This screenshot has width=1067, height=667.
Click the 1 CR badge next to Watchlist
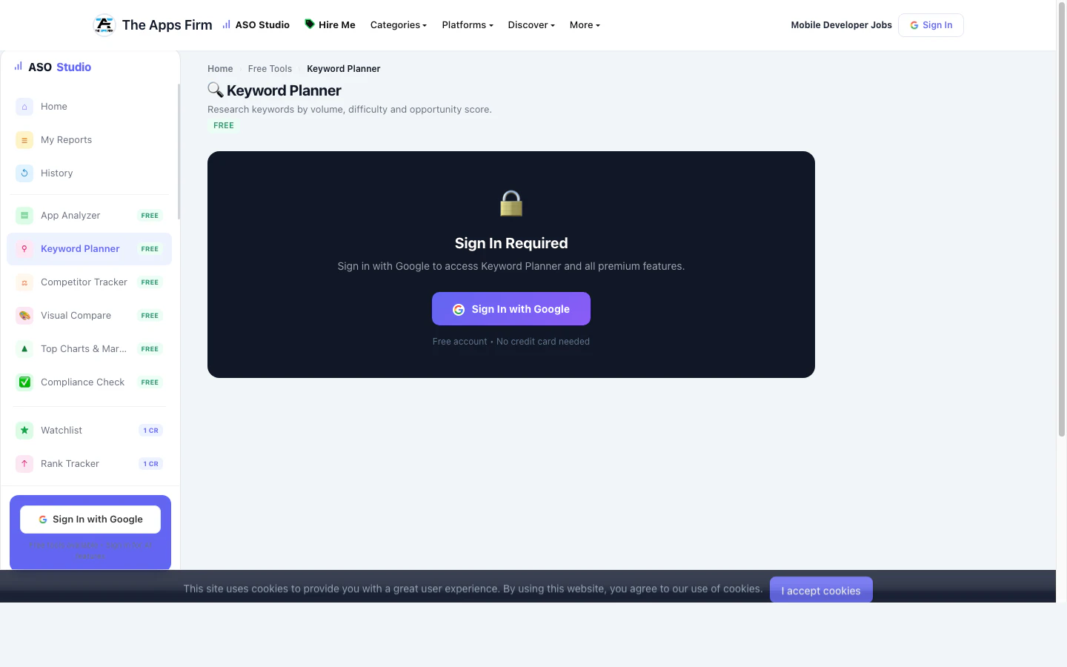tap(151, 431)
